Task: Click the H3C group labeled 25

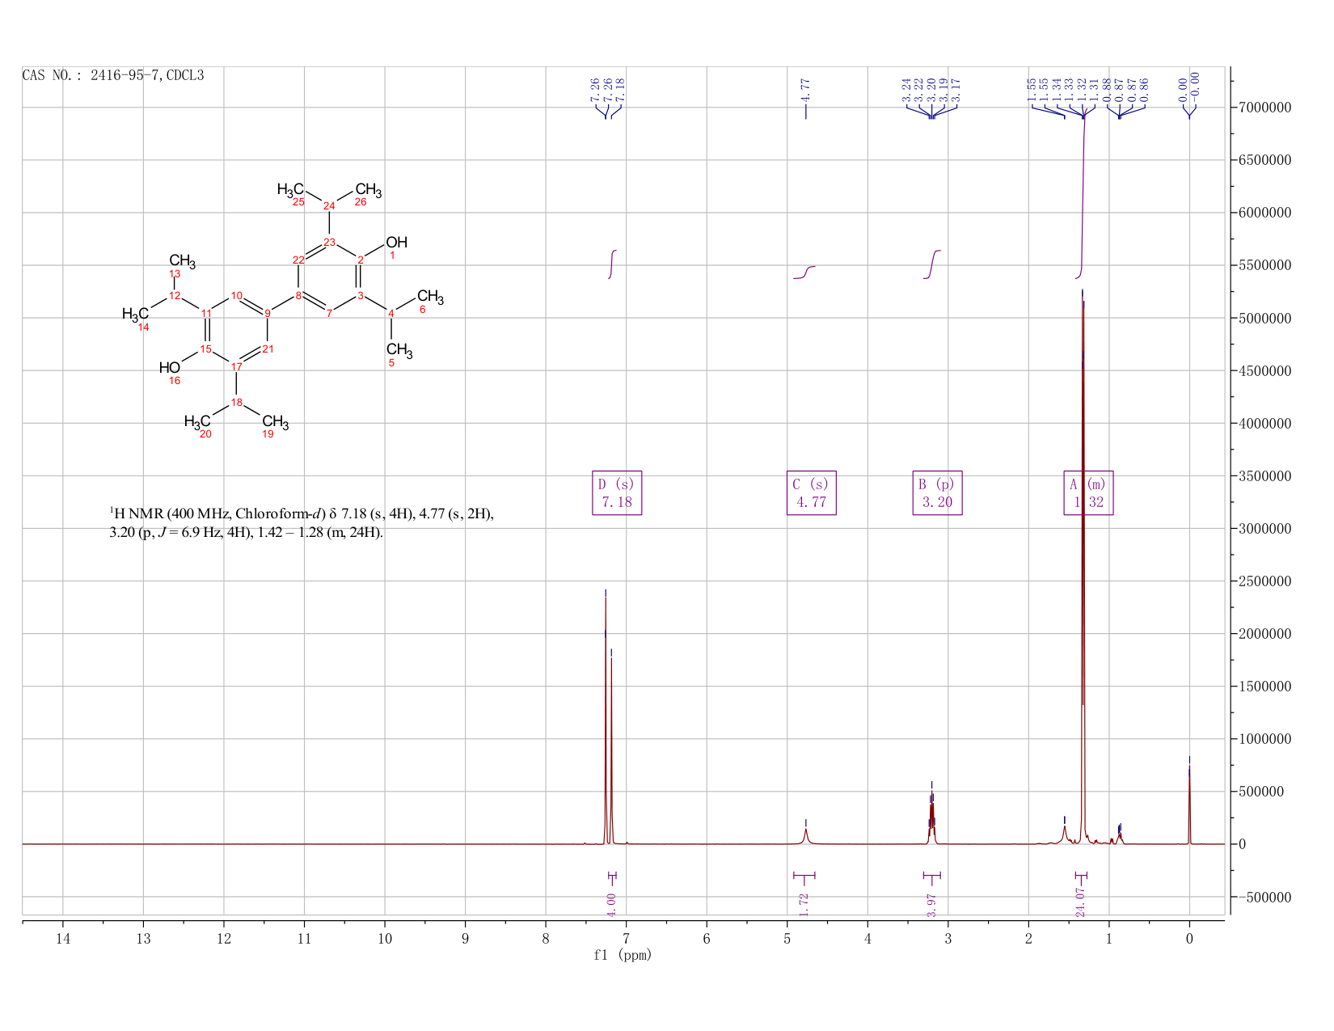Action: coord(291,190)
